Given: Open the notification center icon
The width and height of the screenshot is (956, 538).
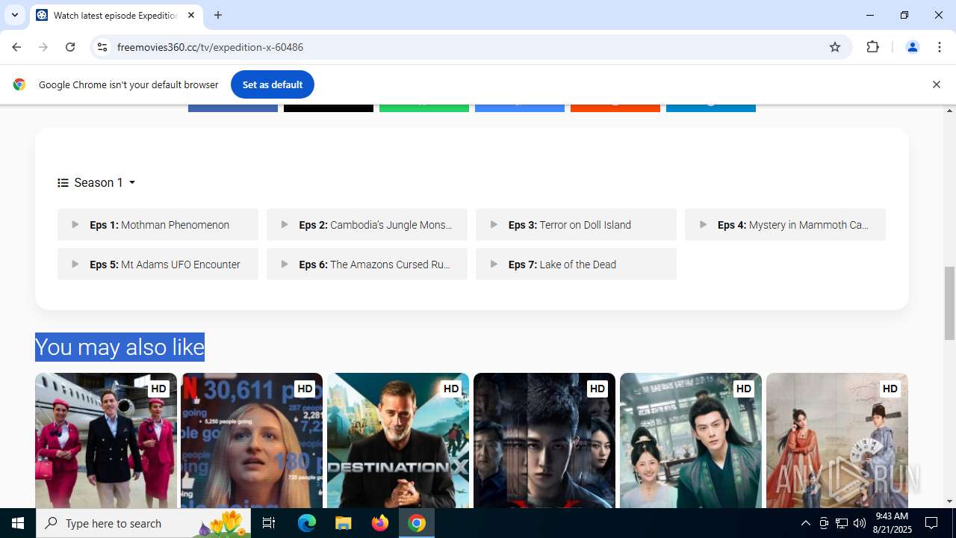Looking at the screenshot, I should point(931,523).
